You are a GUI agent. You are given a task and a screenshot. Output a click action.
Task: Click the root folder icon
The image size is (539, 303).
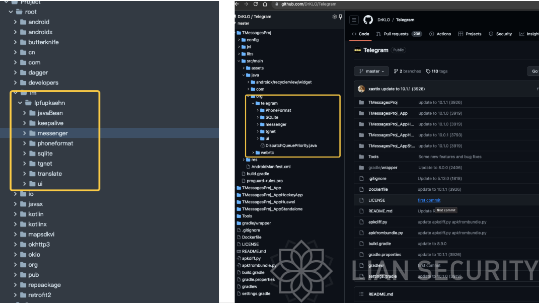click(19, 12)
